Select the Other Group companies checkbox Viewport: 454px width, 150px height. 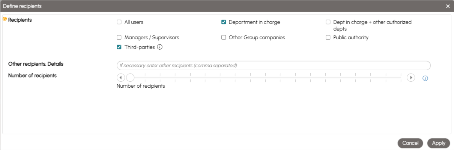tap(224, 37)
